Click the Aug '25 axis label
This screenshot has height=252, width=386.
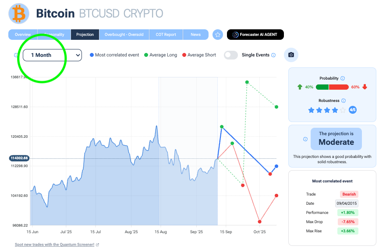tap(131, 232)
